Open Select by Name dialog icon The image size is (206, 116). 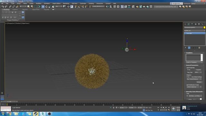32,6
